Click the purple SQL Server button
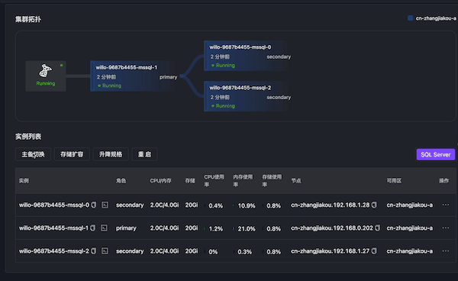 click(x=436, y=154)
